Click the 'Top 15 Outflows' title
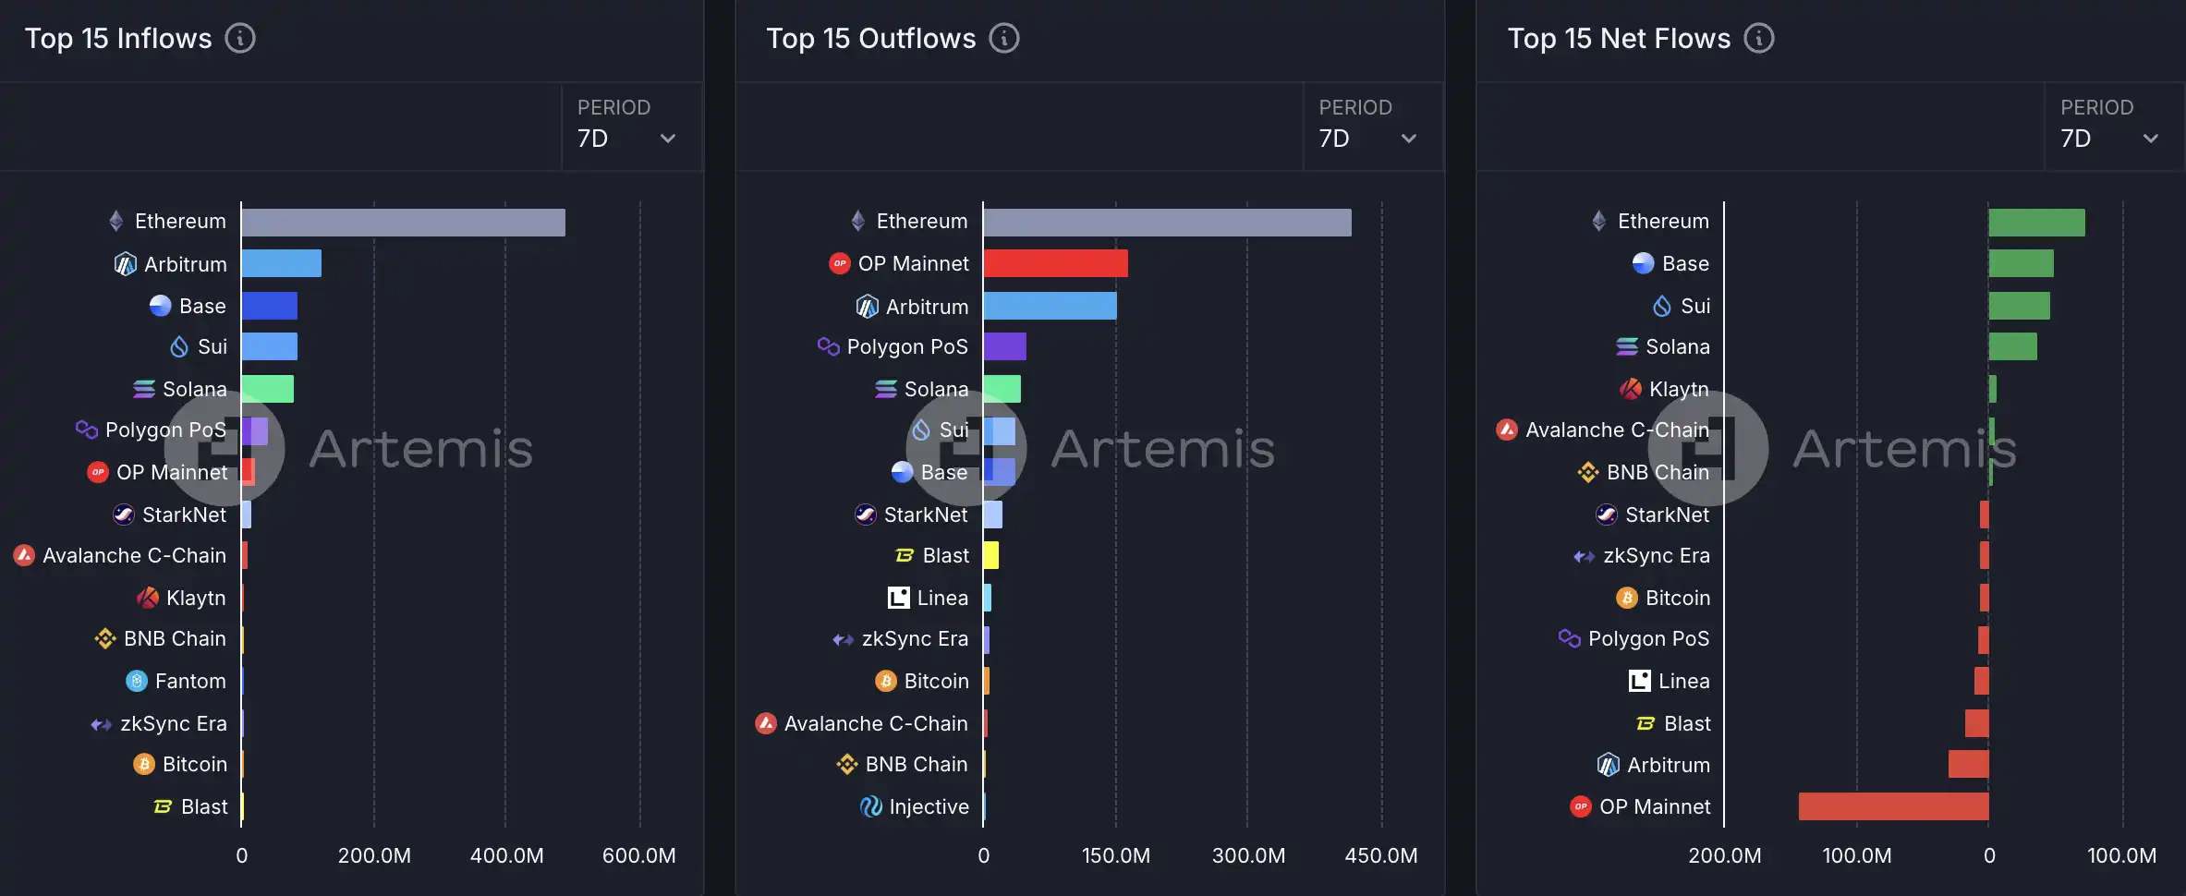The image size is (2186, 896). coord(871,39)
